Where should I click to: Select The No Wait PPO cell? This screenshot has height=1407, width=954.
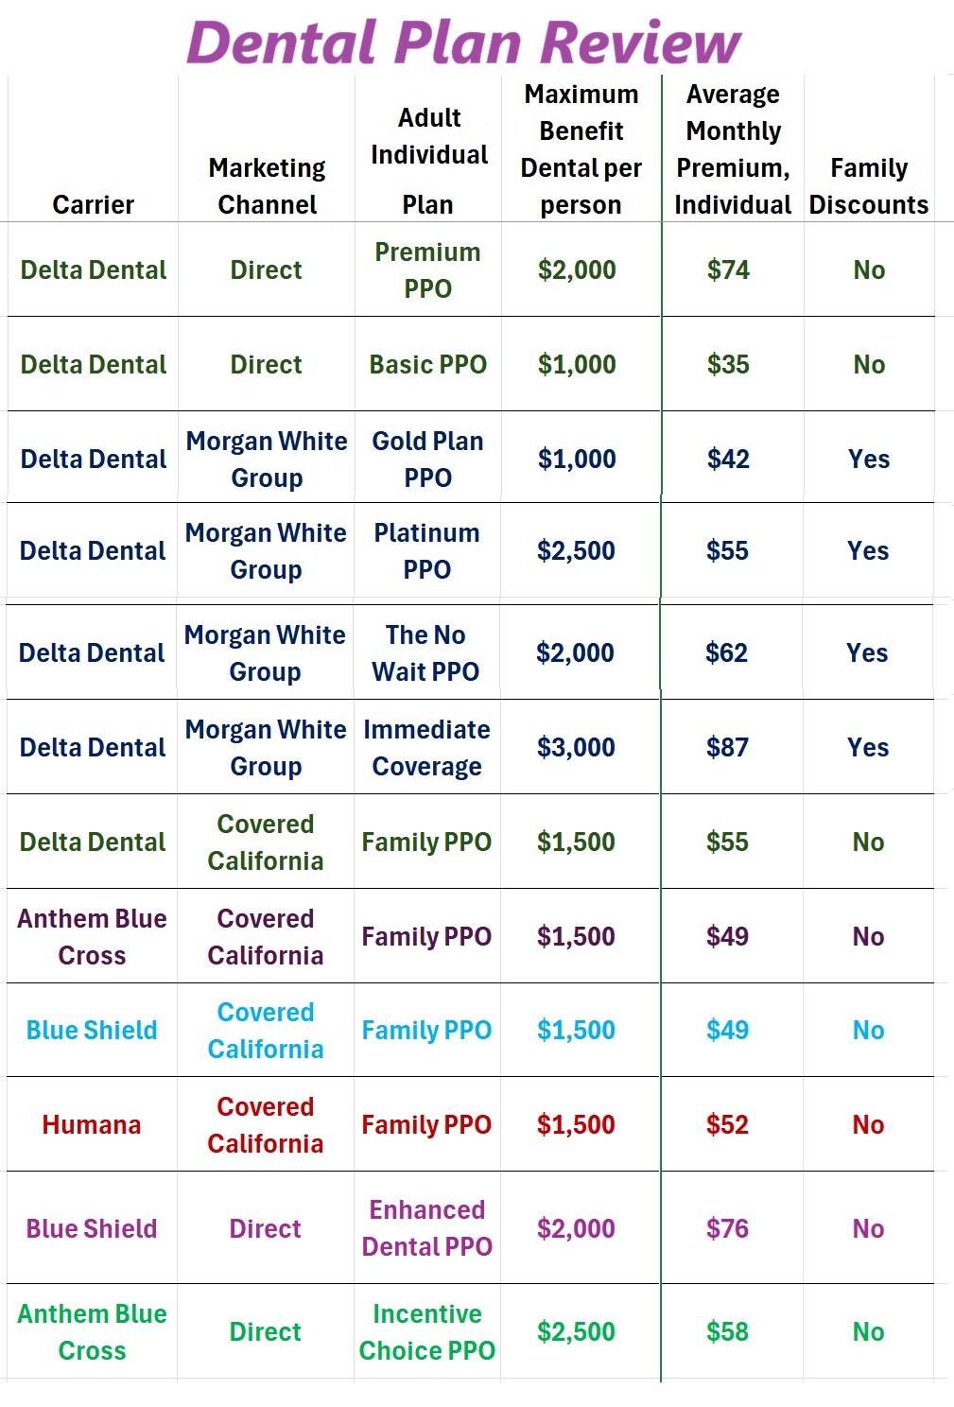[x=425, y=653]
